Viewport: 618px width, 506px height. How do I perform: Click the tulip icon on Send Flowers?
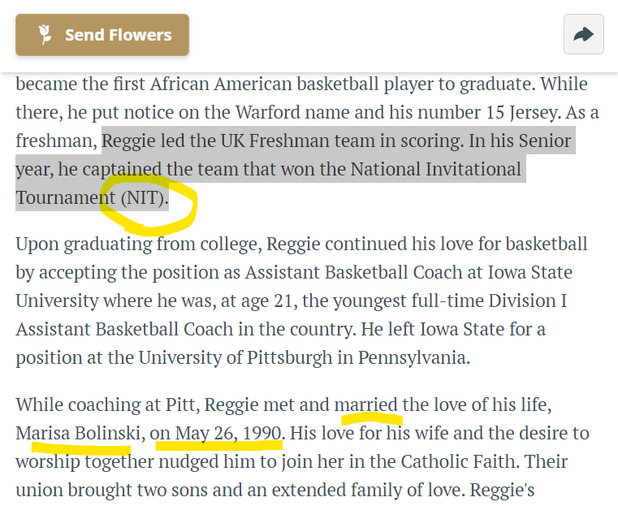pos(45,35)
